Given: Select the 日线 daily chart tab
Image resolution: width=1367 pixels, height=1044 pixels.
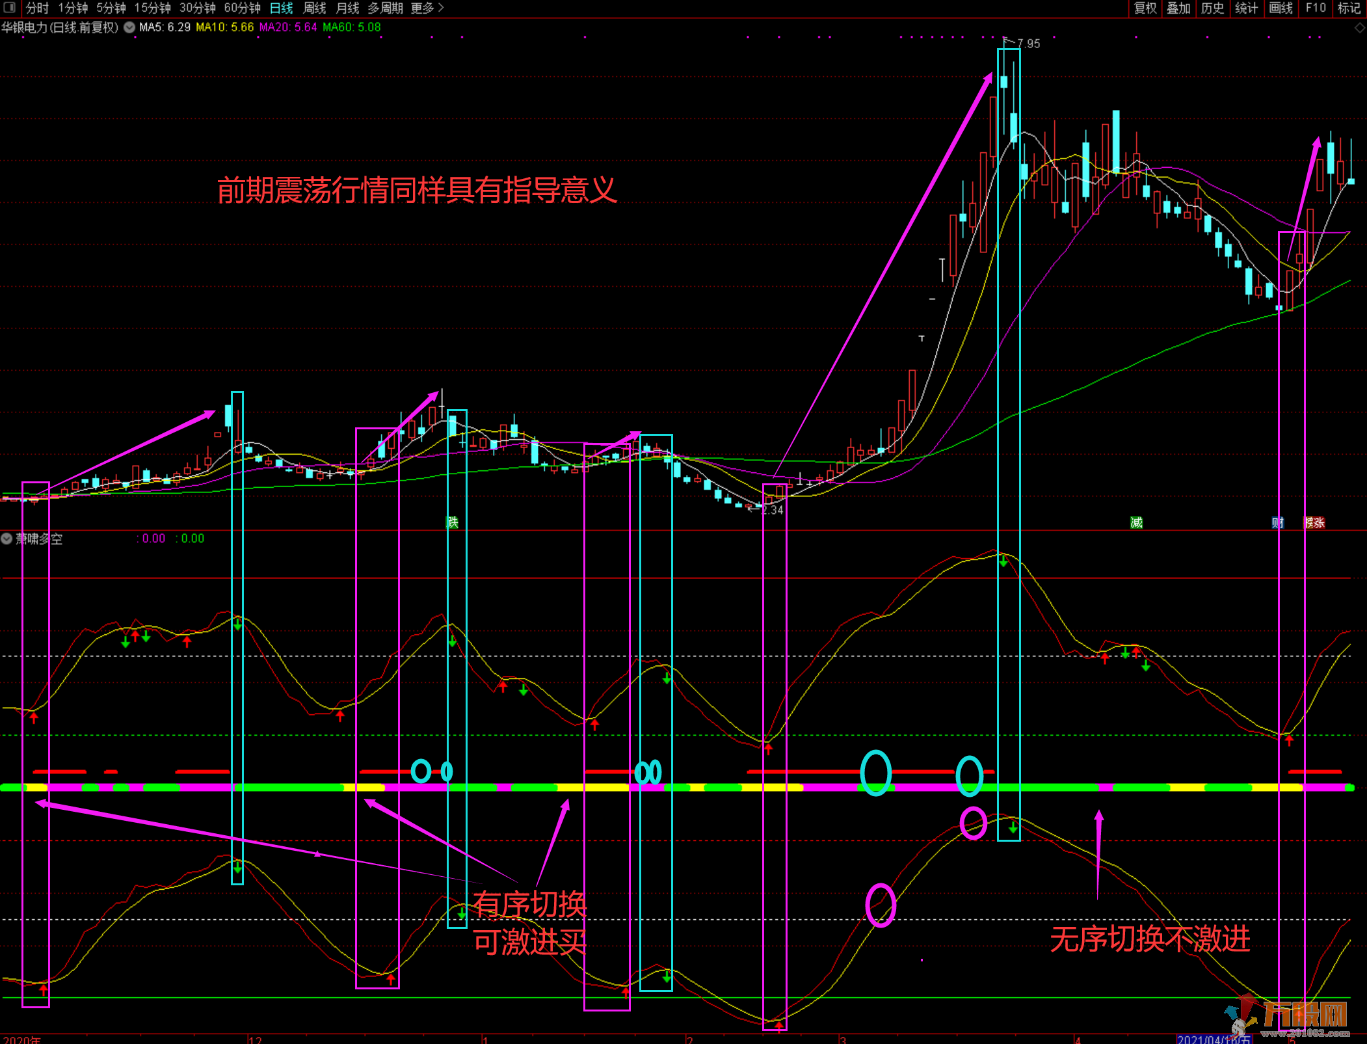Looking at the screenshot, I should (x=282, y=8).
